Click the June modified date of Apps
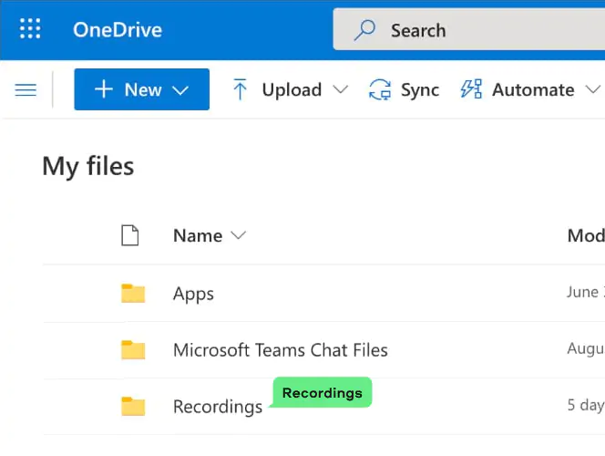 pyautogui.click(x=585, y=292)
